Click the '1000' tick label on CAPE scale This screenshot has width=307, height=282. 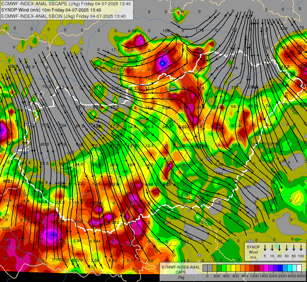point(254,276)
